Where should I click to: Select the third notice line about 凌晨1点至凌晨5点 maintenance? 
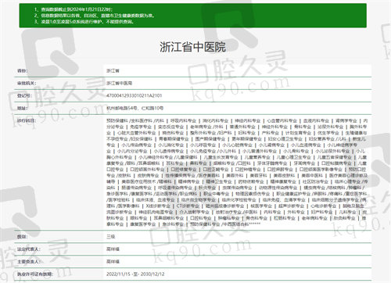point(84,22)
